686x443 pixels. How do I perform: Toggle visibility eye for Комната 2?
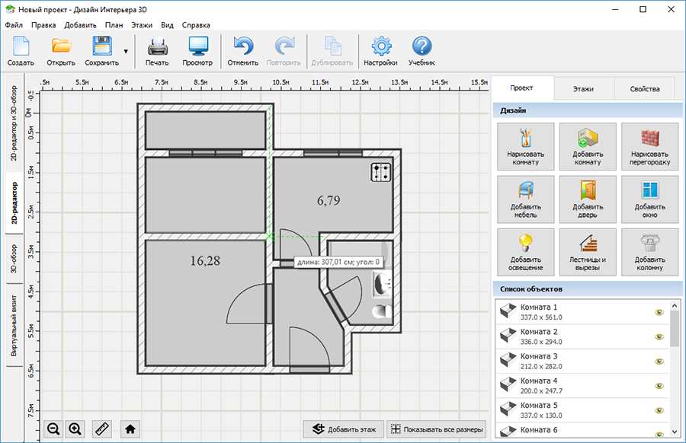(659, 336)
